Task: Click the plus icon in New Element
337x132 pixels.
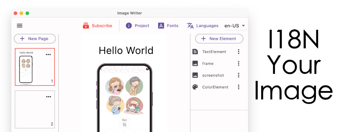Action: tap(203, 39)
